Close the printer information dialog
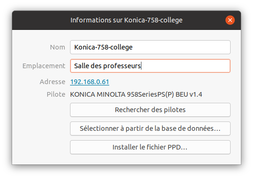Screen dimensions: 253x178 click(230, 20)
